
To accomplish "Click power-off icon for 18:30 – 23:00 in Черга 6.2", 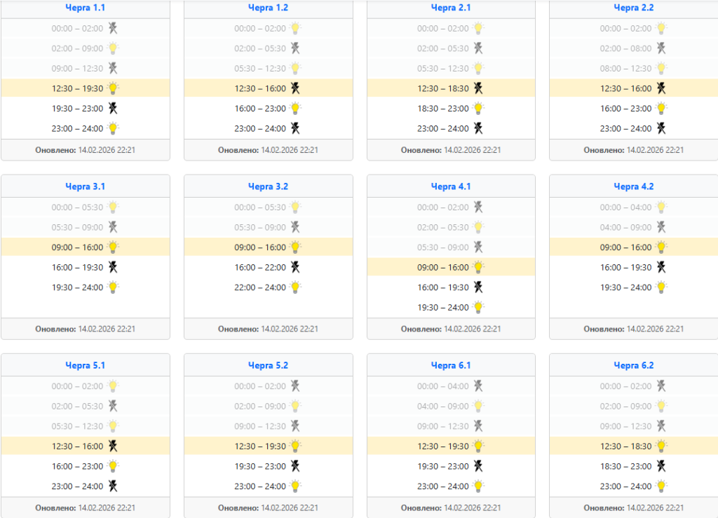I will point(661,466).
